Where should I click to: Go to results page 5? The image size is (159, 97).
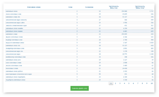(x=129, y=83)
